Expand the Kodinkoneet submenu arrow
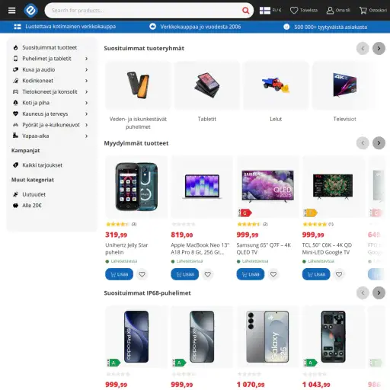The width and height of the screenshot is (390, 390). [86, 81]
